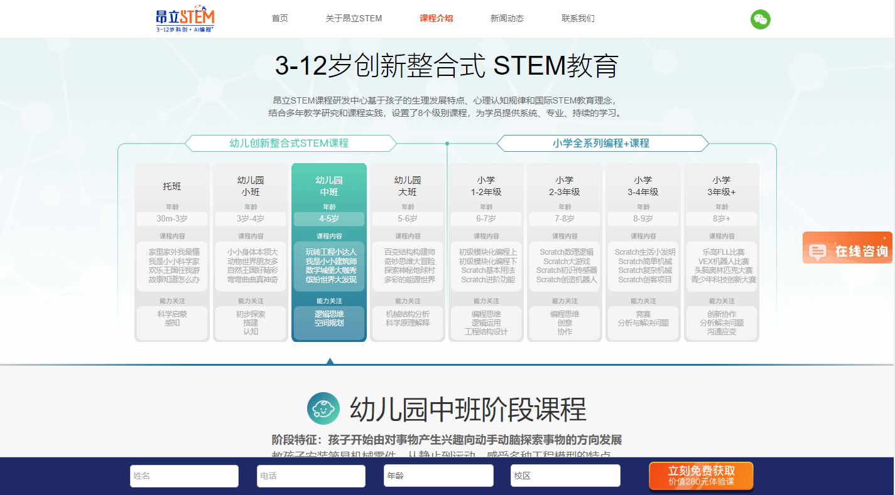Go to 首页 in the navigation
The height and width of the screenshot is (495, 895).
(280, 18)
